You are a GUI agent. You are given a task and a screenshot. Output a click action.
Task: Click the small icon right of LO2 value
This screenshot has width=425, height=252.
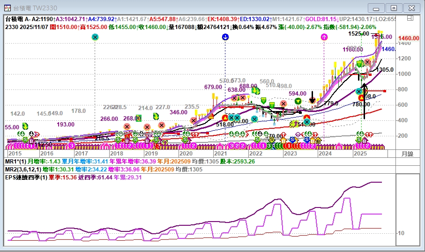410,19
